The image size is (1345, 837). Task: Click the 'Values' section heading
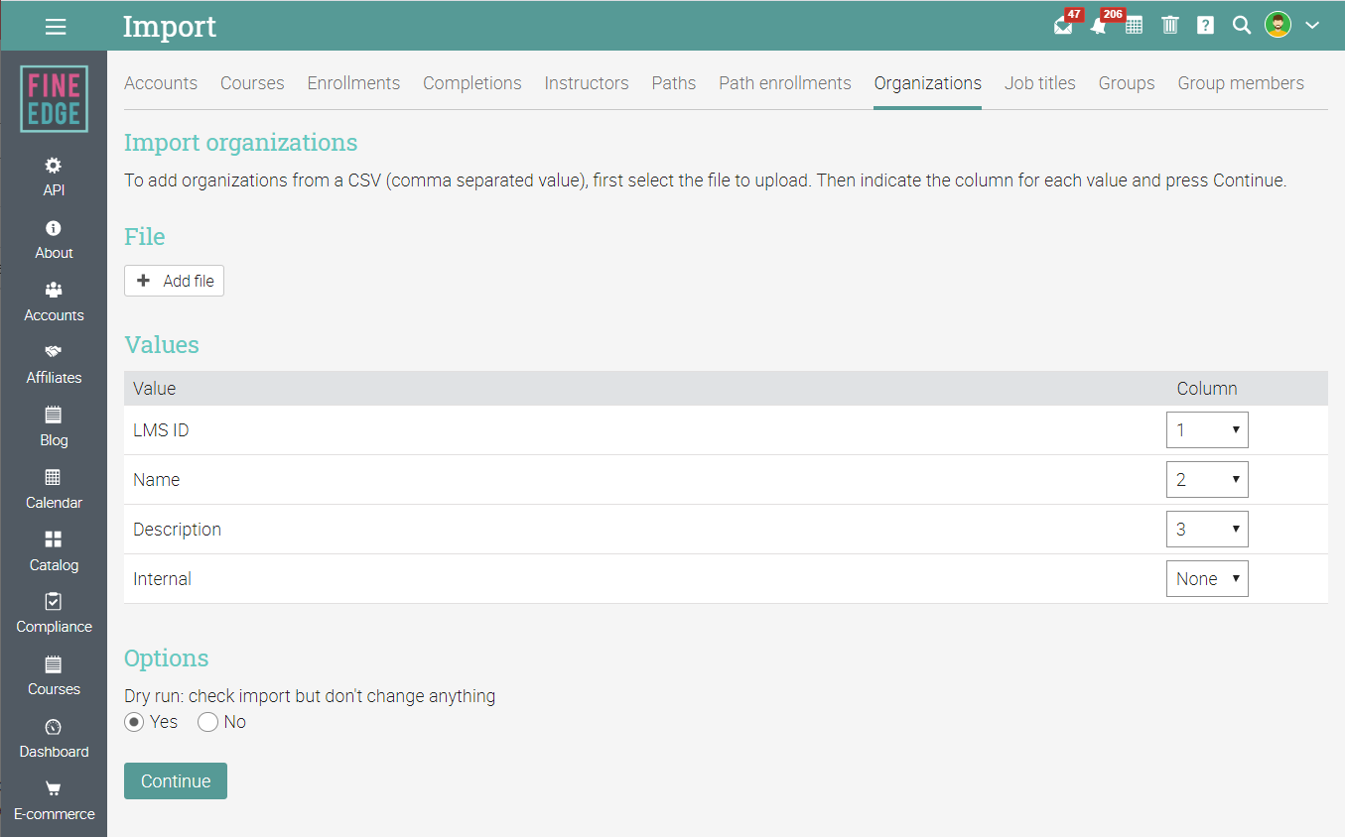point(162,345)
